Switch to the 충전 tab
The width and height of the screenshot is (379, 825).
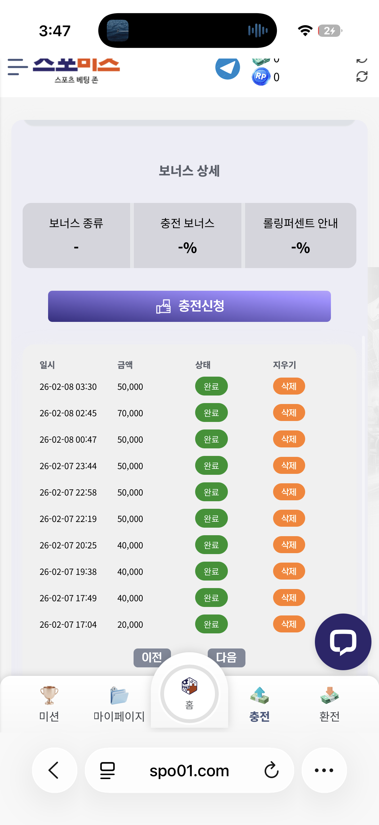pyautogui.click(x=259, y=704)
